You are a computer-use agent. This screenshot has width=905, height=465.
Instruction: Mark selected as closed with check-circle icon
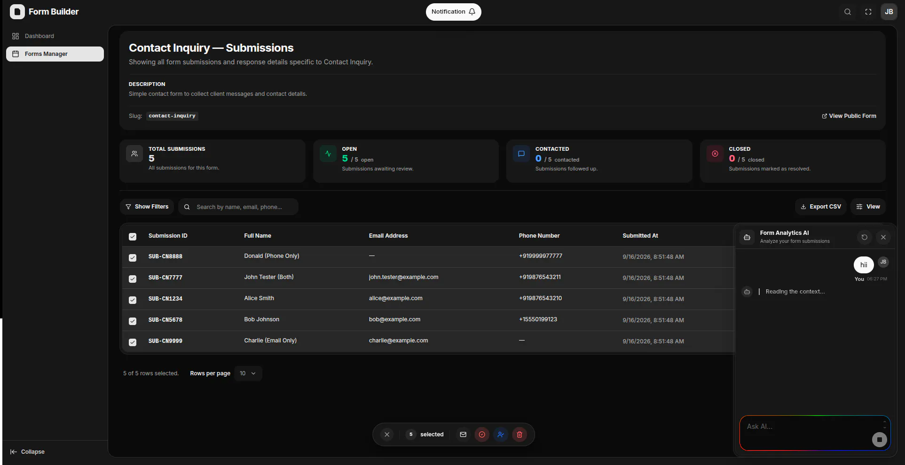(482, 434)
